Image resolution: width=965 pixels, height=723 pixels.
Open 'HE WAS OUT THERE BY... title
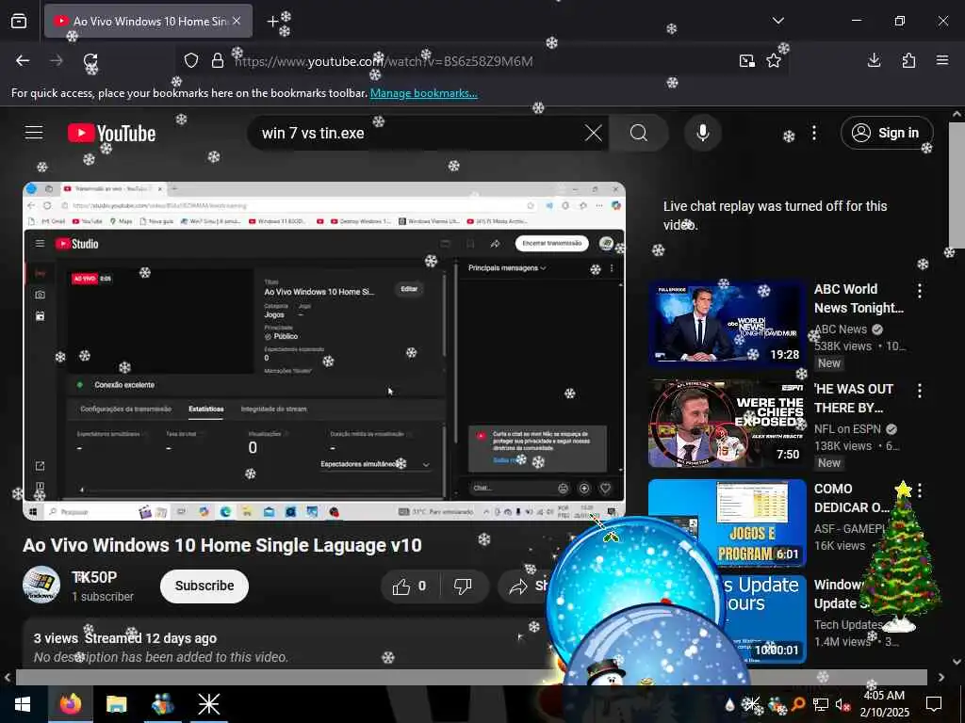[x=854, y=398]
